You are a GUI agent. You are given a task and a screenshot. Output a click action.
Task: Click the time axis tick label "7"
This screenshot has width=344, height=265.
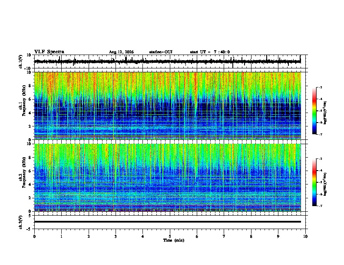224,236
